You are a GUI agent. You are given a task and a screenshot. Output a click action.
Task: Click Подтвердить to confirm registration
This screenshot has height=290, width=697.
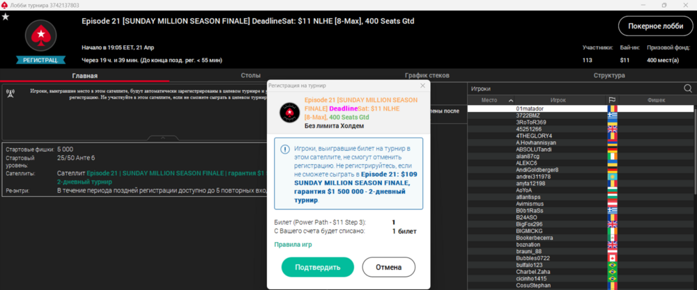pos(317,267)
